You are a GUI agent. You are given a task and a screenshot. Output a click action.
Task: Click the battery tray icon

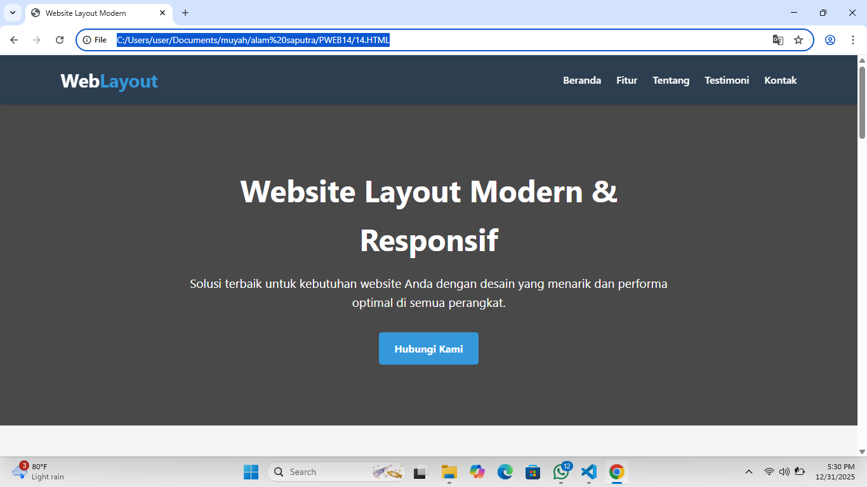(x=800, y=472)
